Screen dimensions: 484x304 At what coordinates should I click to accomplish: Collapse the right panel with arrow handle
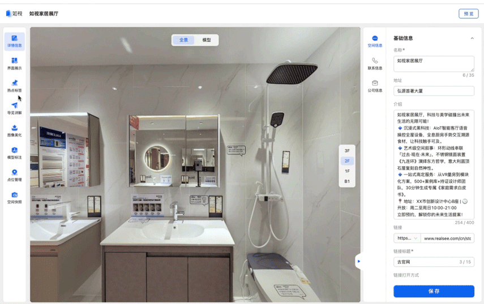358,261
